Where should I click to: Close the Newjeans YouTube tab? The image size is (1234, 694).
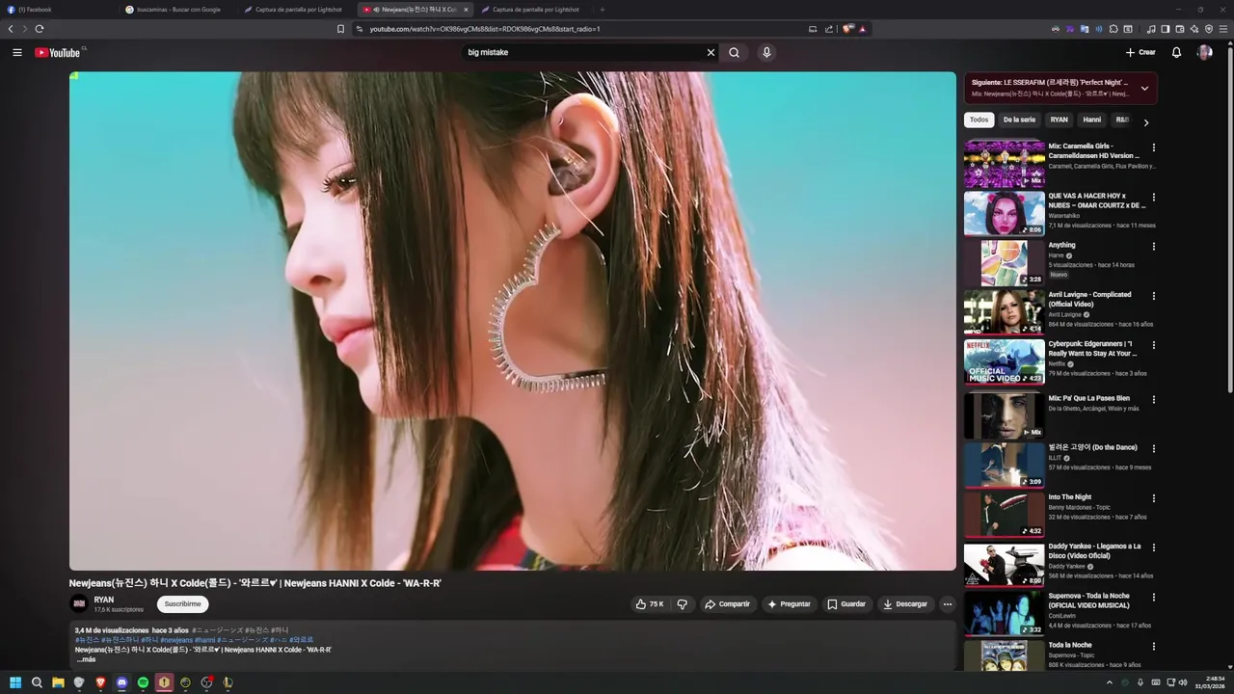(466, 10)
